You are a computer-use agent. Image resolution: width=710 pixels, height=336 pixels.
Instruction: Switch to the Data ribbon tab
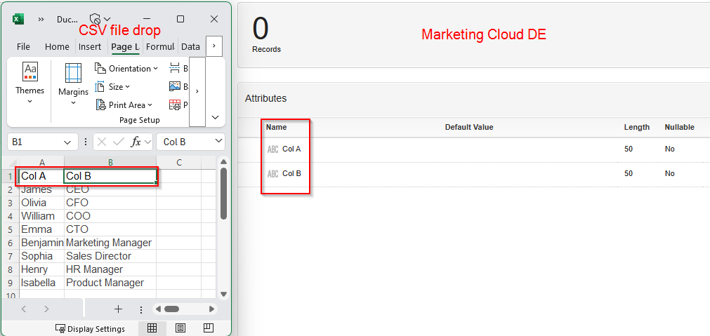(190, 47)
